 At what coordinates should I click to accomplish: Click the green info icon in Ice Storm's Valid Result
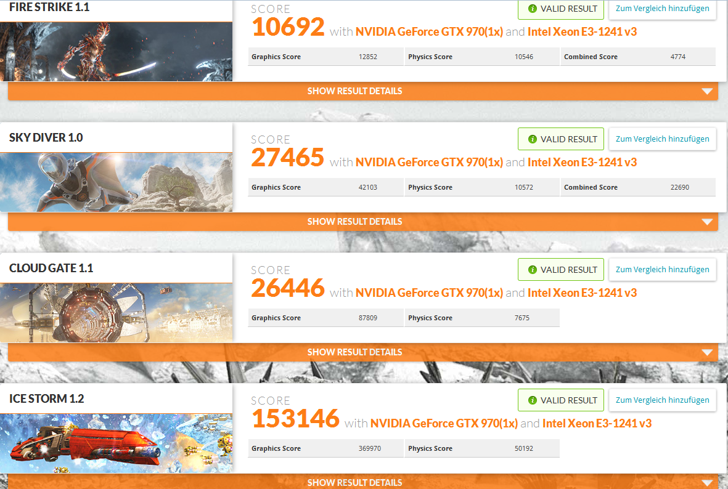click(x=533, y=400)
